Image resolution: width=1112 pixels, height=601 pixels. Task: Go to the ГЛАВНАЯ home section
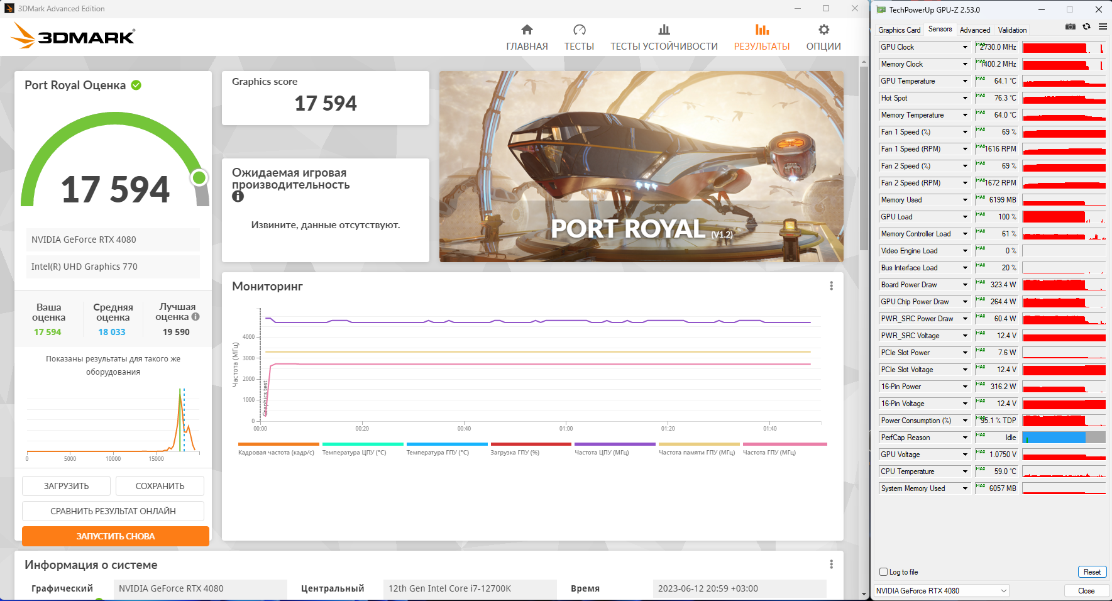click(x=527, y=38)
